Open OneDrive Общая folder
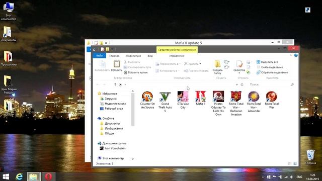 [107, 133]
